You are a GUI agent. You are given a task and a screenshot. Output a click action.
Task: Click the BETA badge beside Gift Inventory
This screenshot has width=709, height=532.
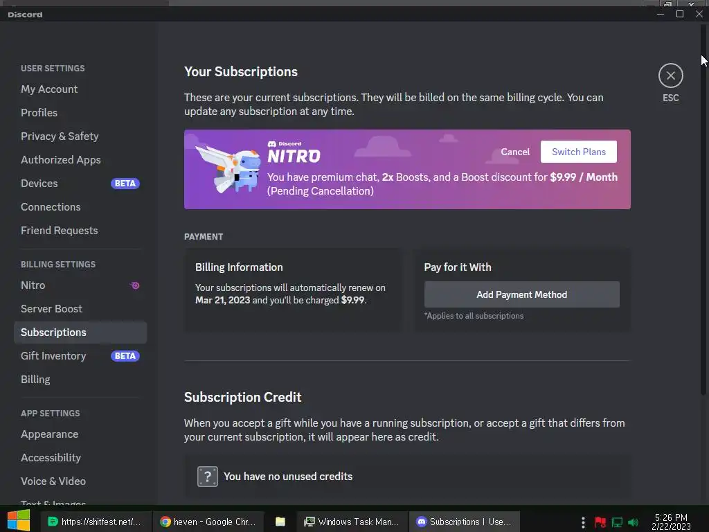(125, 356)
